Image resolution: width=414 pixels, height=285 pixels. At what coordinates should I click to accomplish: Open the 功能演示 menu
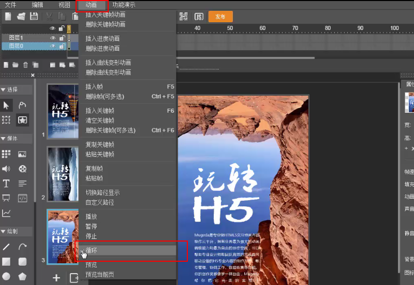(124, 5)
